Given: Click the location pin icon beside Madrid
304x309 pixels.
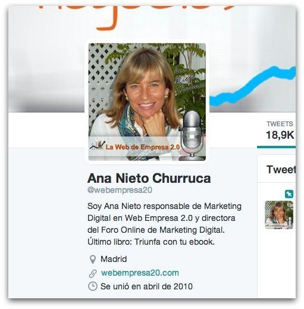Looking at the screenshot, I should coord(93,260).
